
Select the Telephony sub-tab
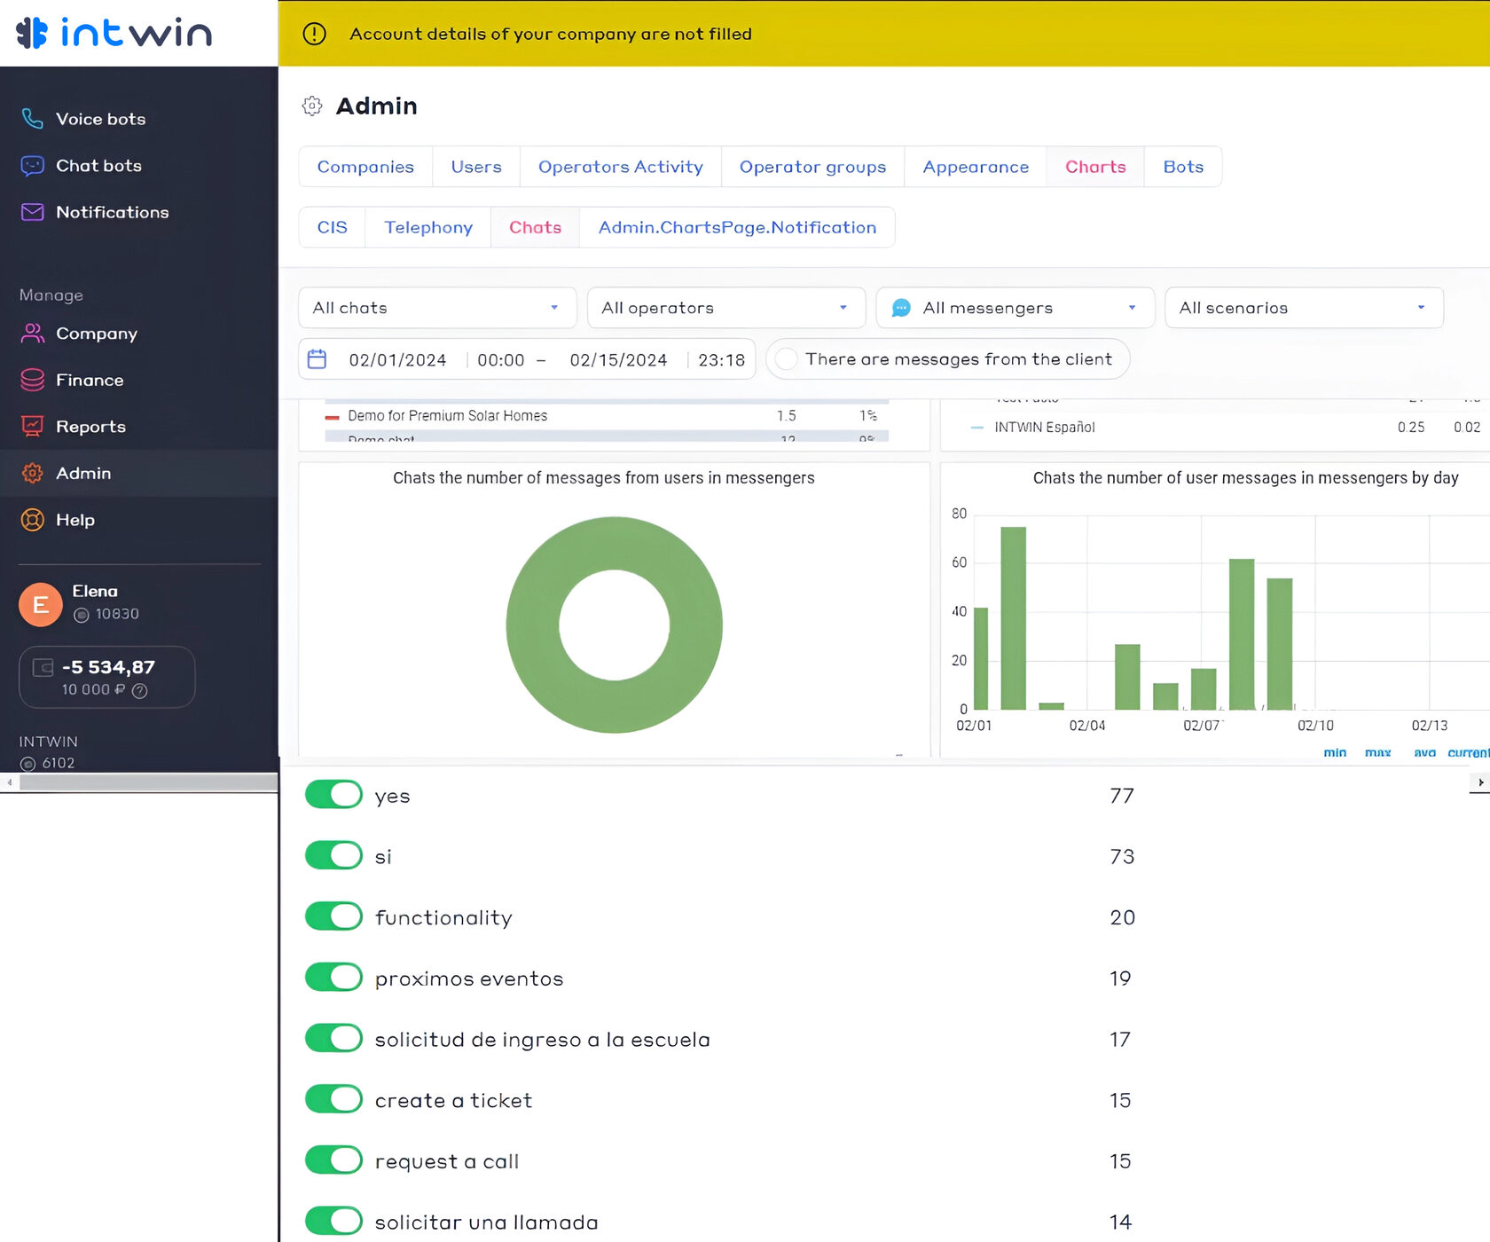coord(427,227)
